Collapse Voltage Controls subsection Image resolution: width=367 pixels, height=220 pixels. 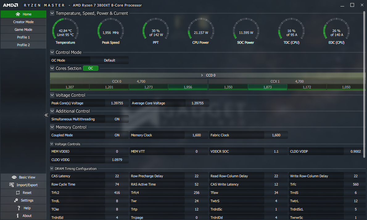pos(52,144)
